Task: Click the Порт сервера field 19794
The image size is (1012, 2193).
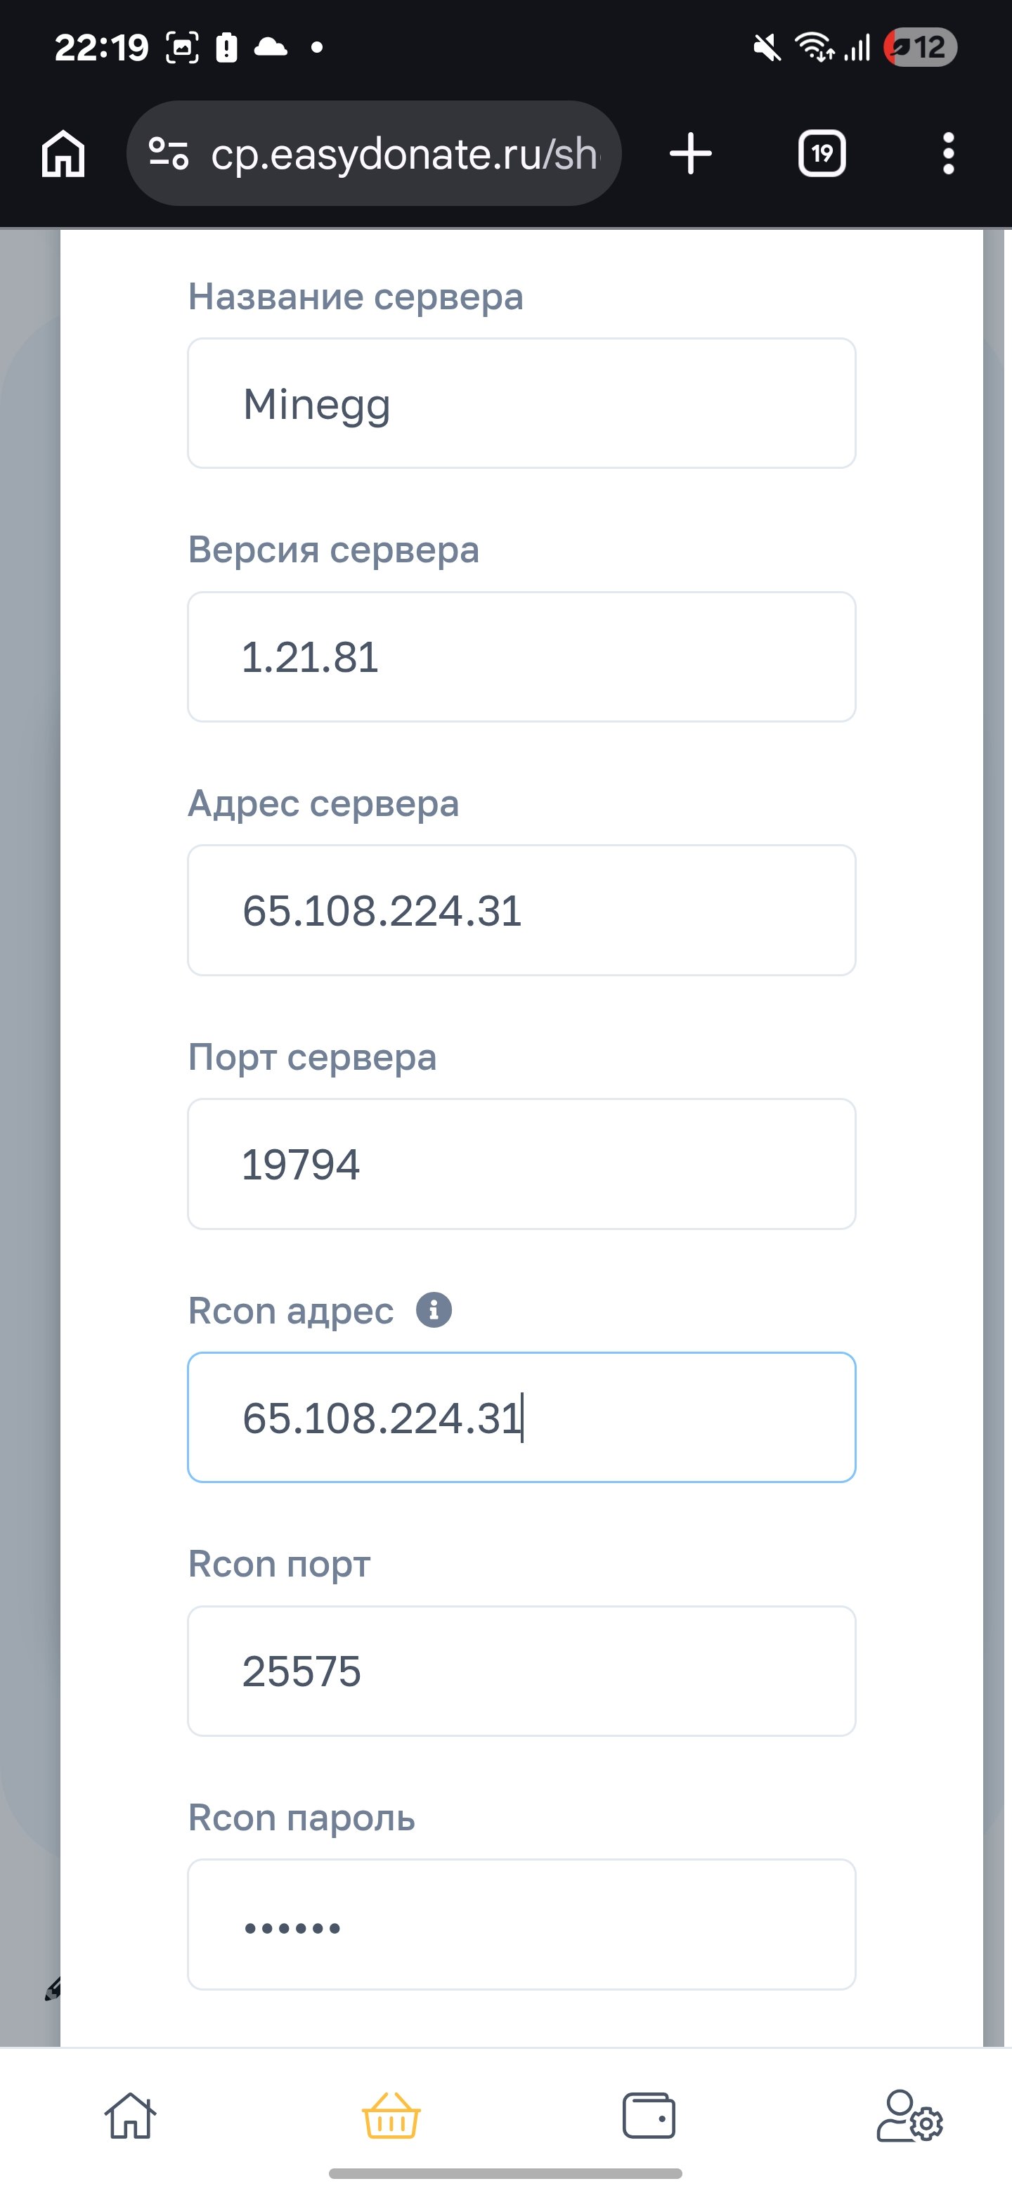Action: (521, 1164)
